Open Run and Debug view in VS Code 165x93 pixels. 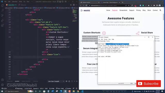tap(2, 20)
